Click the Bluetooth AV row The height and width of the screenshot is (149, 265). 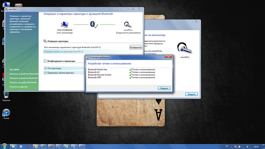122,72
